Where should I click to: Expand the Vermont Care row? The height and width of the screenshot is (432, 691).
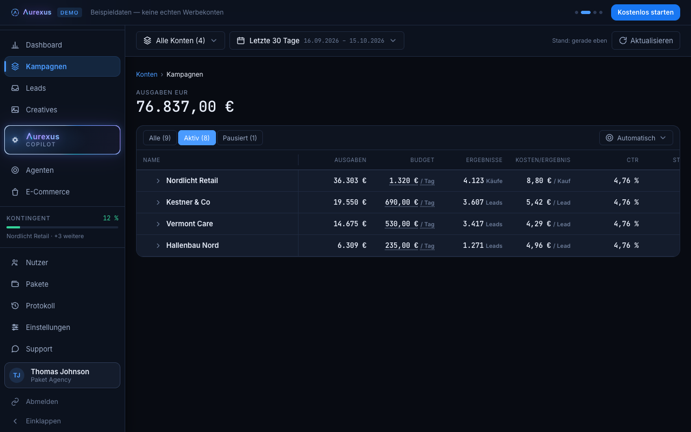click(158, 224)
